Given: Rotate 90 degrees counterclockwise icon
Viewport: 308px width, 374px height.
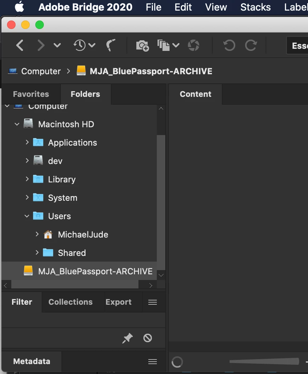Looking at the screenshot, I should pos(229,45).
